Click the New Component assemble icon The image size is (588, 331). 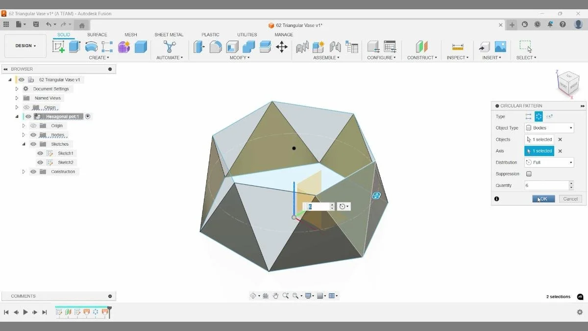(x=318, y=47)
